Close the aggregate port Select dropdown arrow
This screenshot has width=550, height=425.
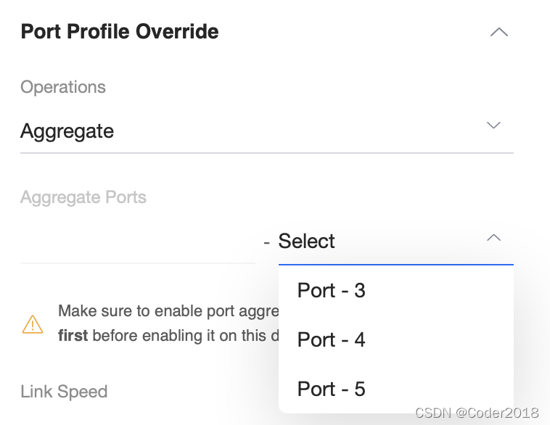tap(493, 238)
